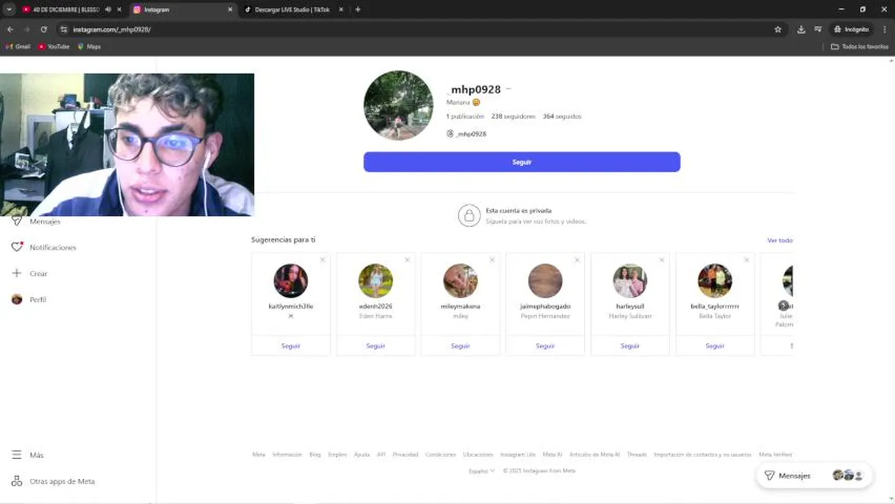Switch to Descargar LIVE Studio TikTok tab
Screen dimensions: 895x504
[294, 10]
